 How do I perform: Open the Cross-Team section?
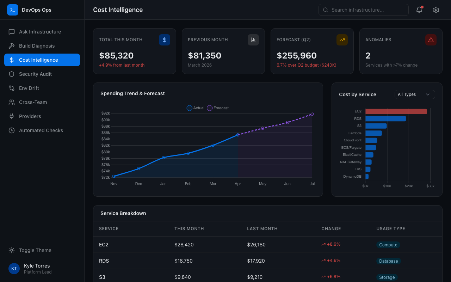pos(33,102)
